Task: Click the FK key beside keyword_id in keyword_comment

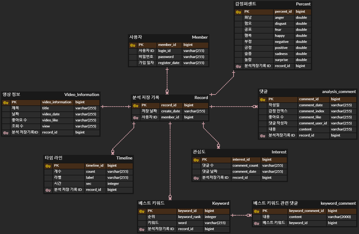Action: tap(256, 223)
